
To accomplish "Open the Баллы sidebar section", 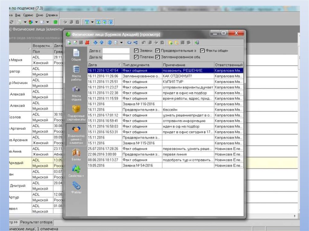I will pyautogui.click(x=76, y=154).
